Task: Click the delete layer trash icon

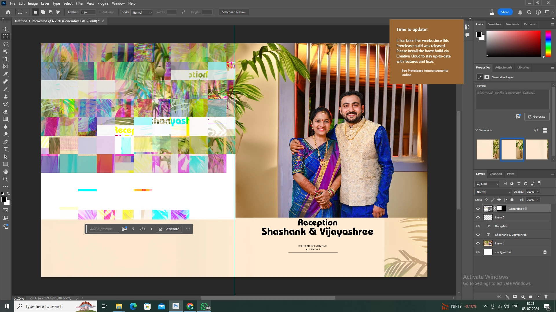Action: point(546,297)
